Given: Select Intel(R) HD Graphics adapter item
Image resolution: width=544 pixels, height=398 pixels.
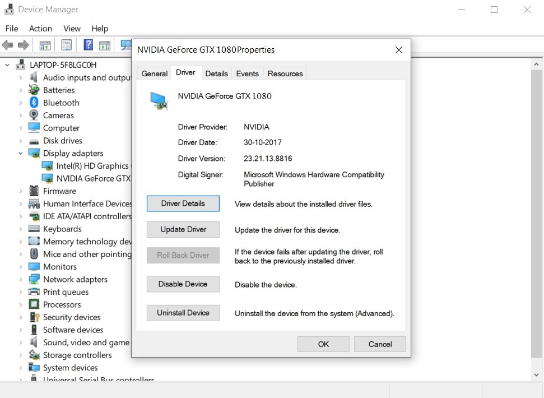Looking at the screenshot, I should [x=86, y=166].
